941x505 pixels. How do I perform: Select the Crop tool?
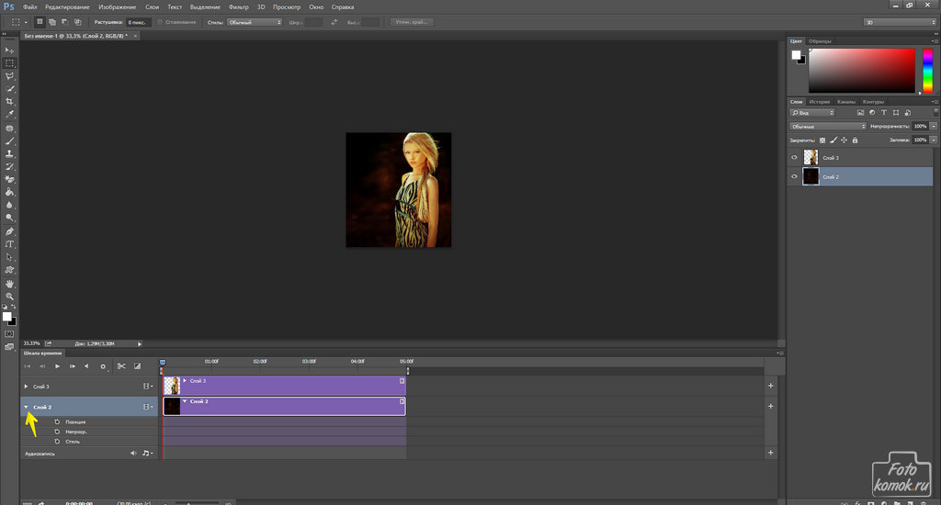[9, 101]
